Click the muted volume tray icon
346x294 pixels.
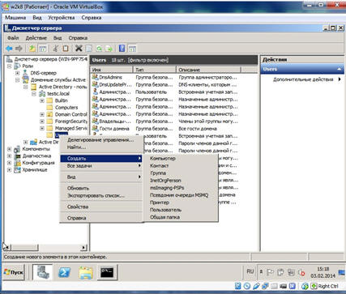pos(301,272)
